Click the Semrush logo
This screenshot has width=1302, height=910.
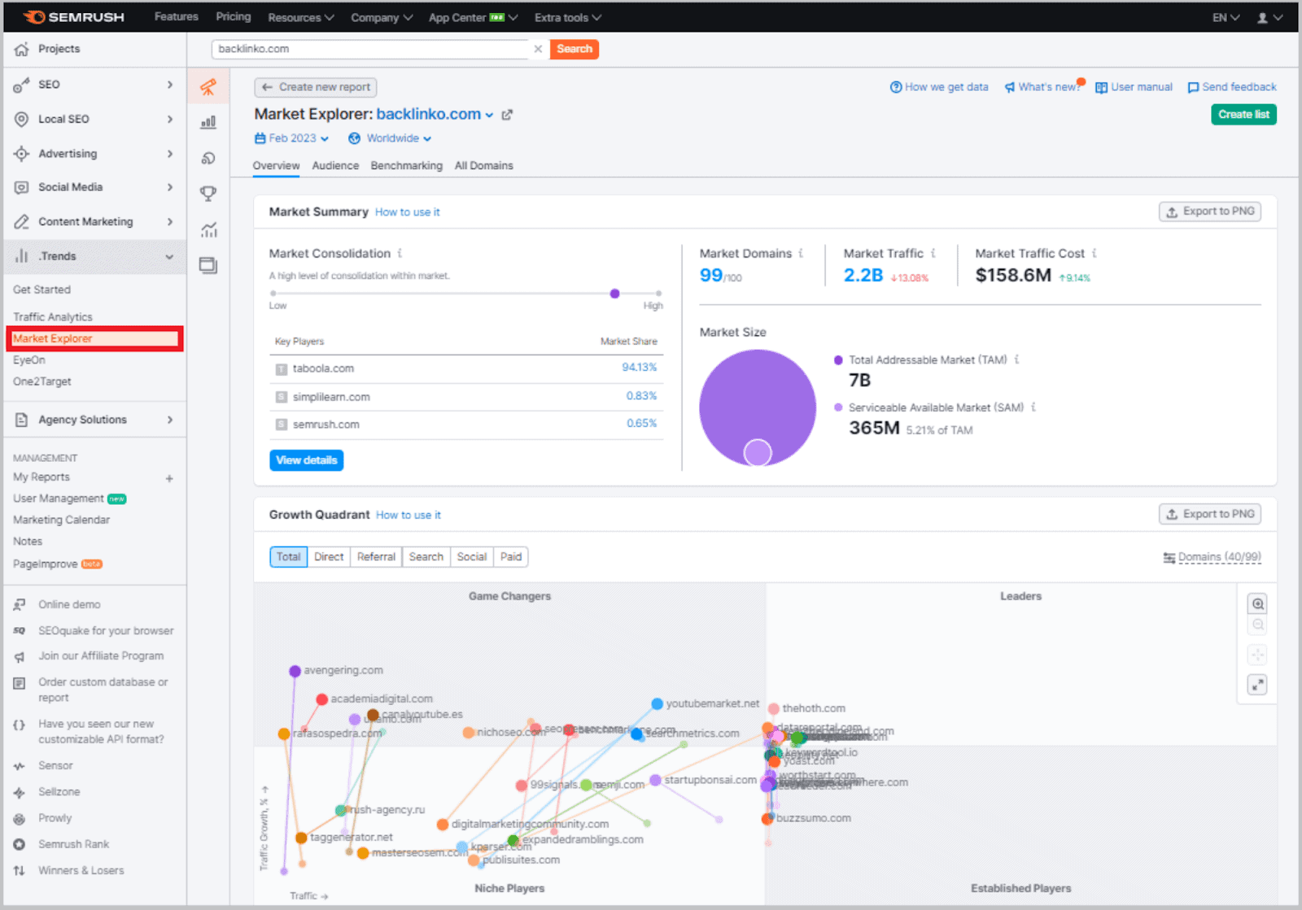(73, 17)
